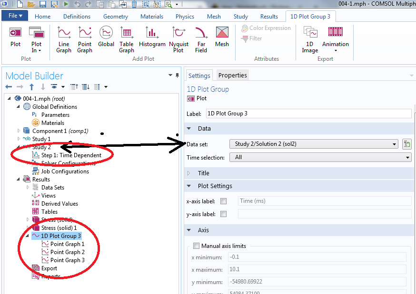Image resolution: width=416 pixels, height=294 pixels.
Task: Click the Label text field
Action: click(308, 114)
